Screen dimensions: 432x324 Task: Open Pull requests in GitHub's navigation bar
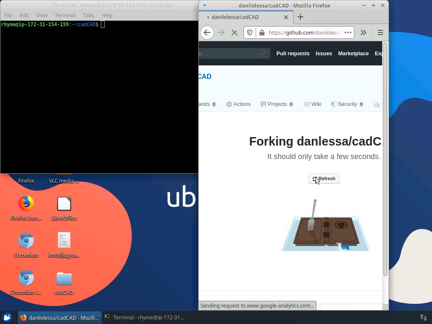point(293,53)
